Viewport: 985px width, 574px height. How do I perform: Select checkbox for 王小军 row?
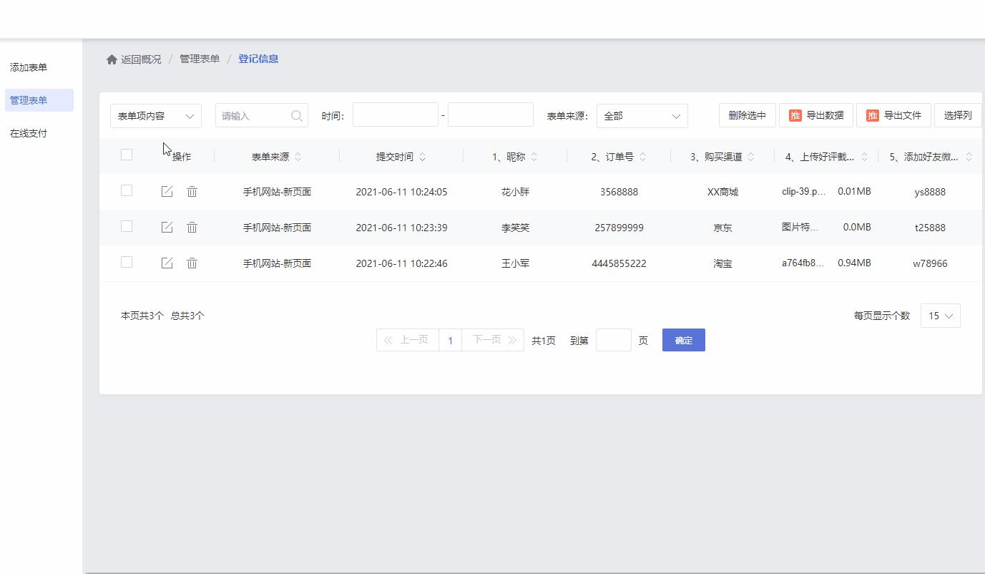(x=127, y=262)
